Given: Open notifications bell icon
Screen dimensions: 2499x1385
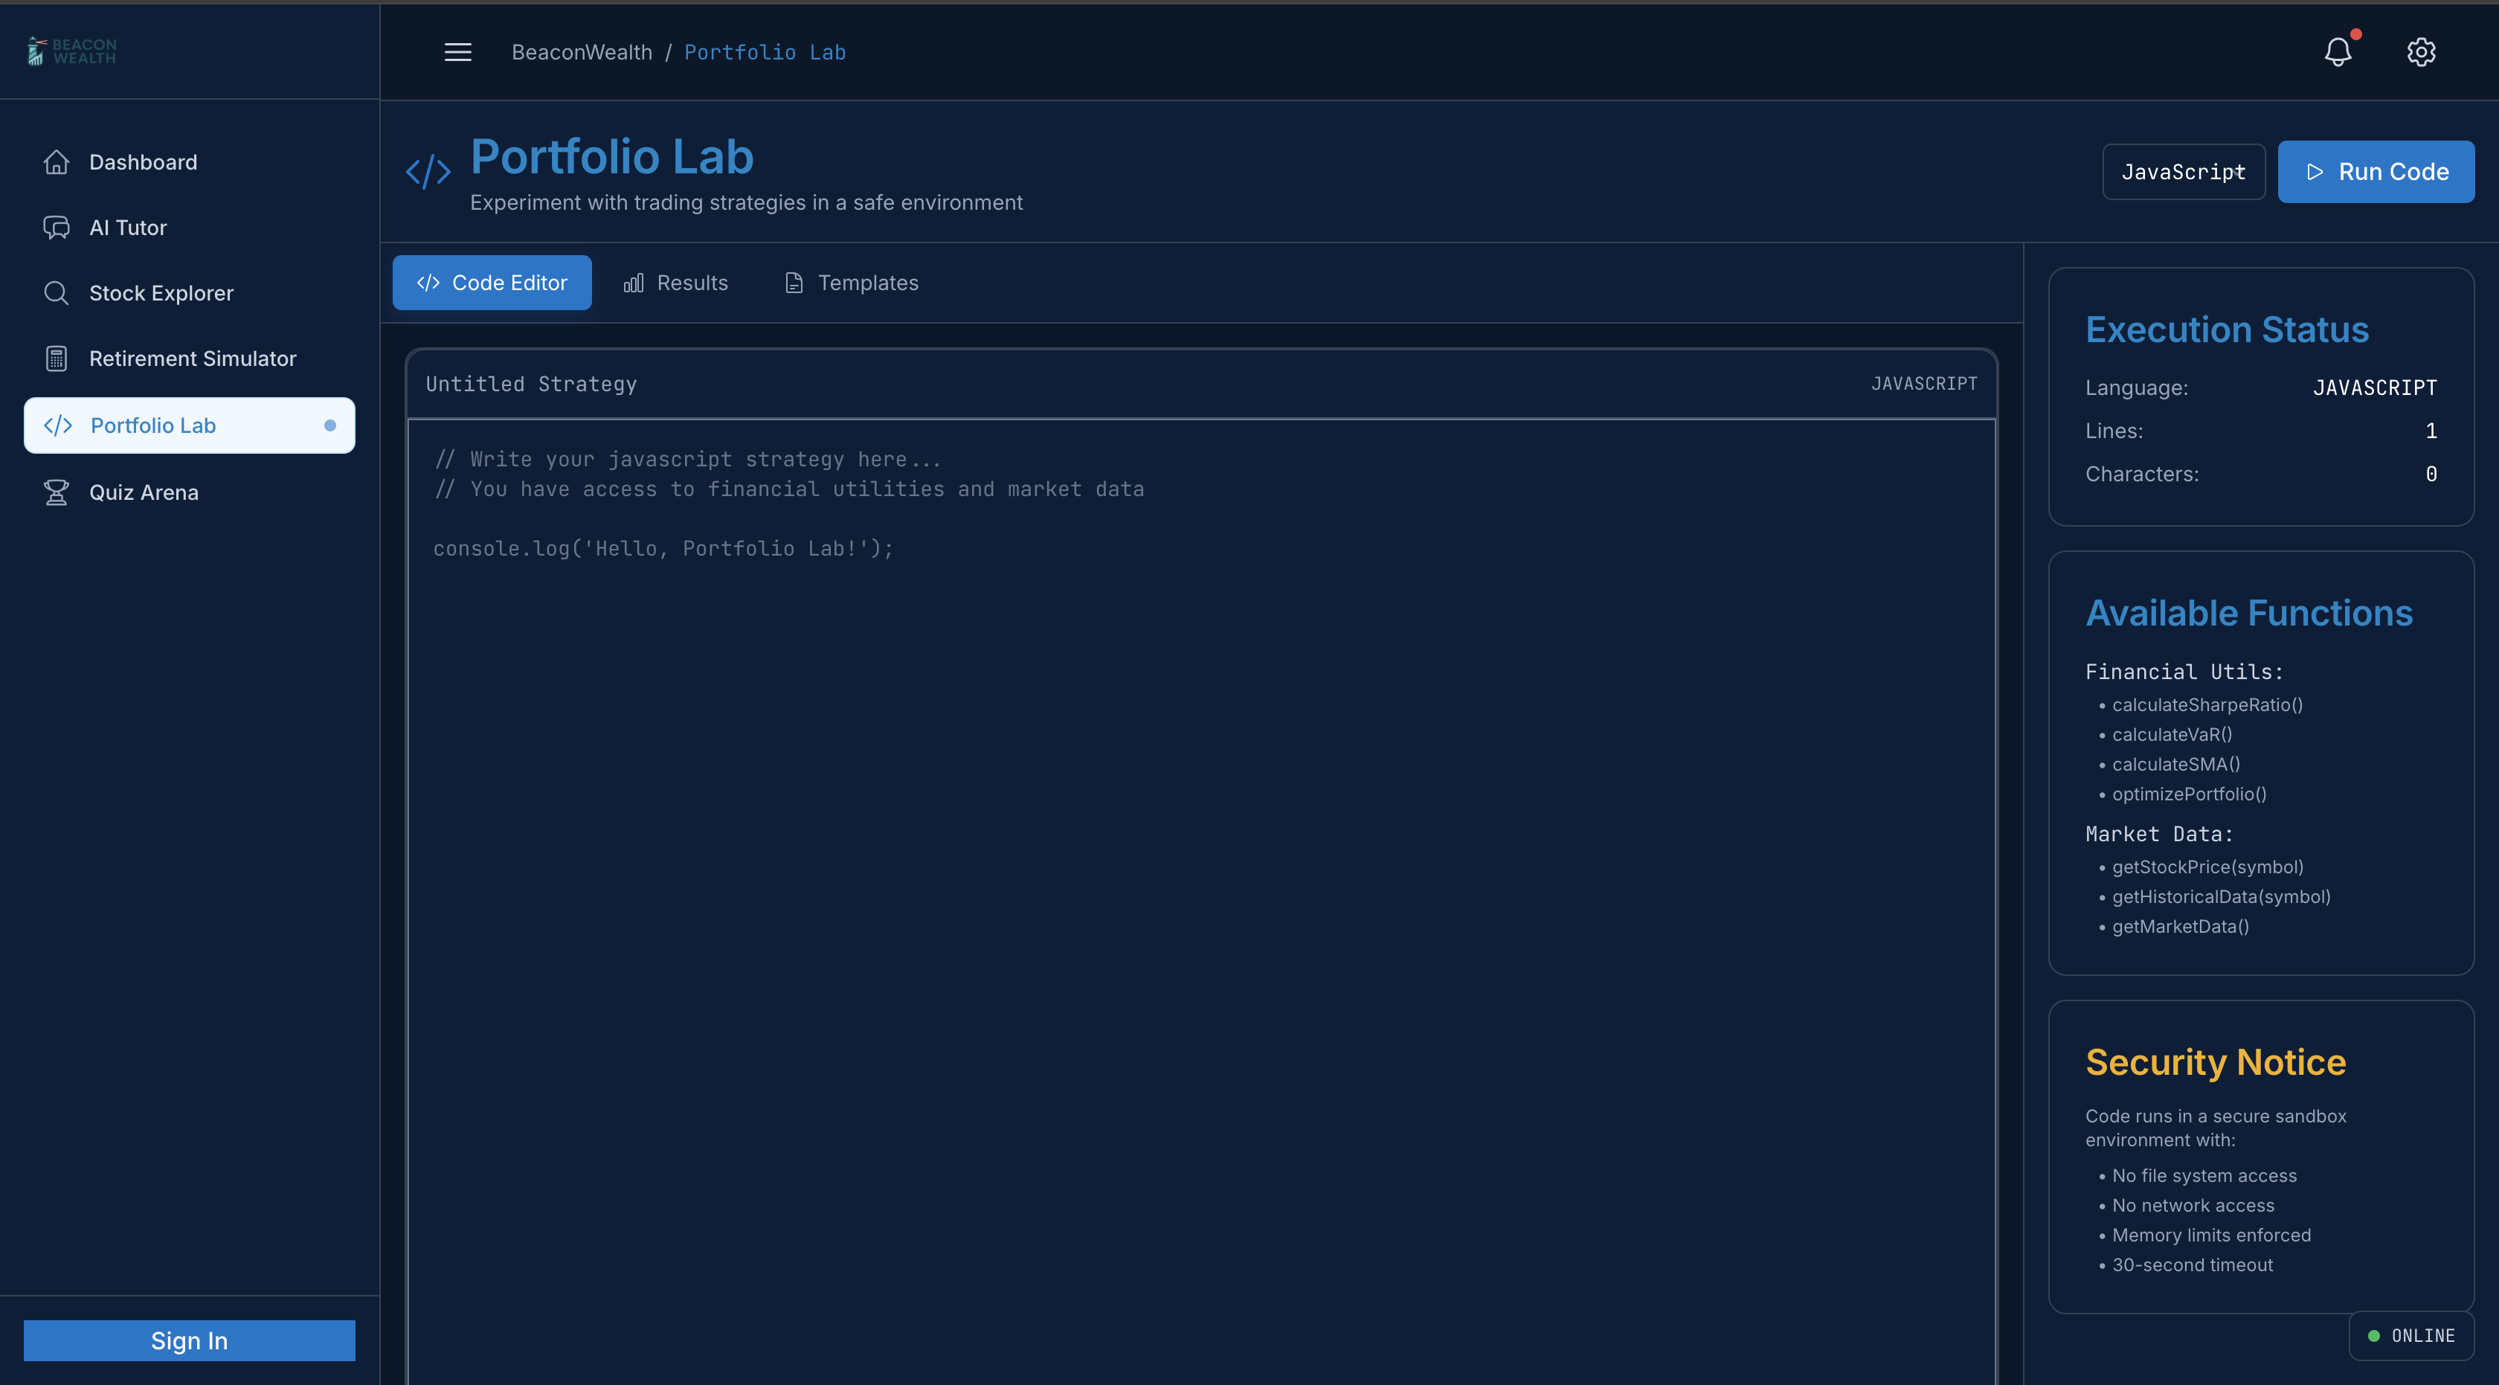Looking at the screenshot, I should tap(2338, 52).
